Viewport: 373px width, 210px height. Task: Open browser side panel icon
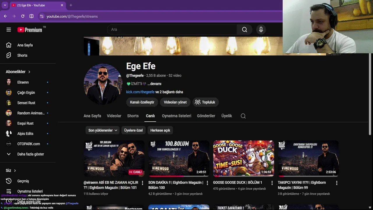tap(31, 16)
